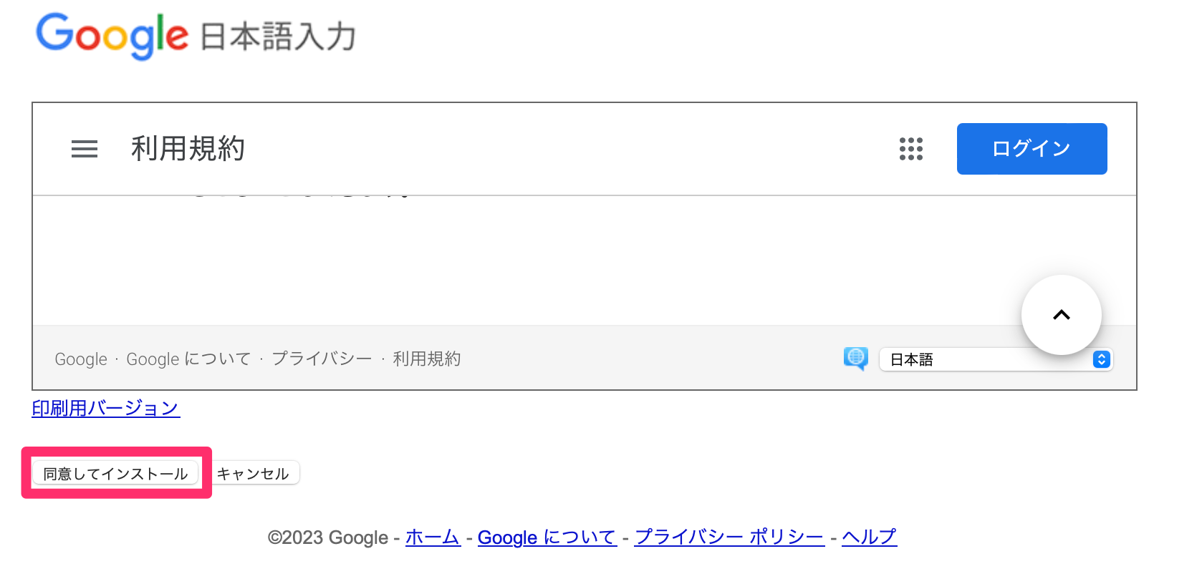This screenshot has height=584, width=1202.
Task: Open the プライバシー ポリシー link at the bottom
Action: [x=729, y=537]
